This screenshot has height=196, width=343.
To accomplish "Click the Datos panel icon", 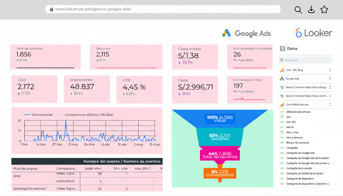I will pos(282,48).
